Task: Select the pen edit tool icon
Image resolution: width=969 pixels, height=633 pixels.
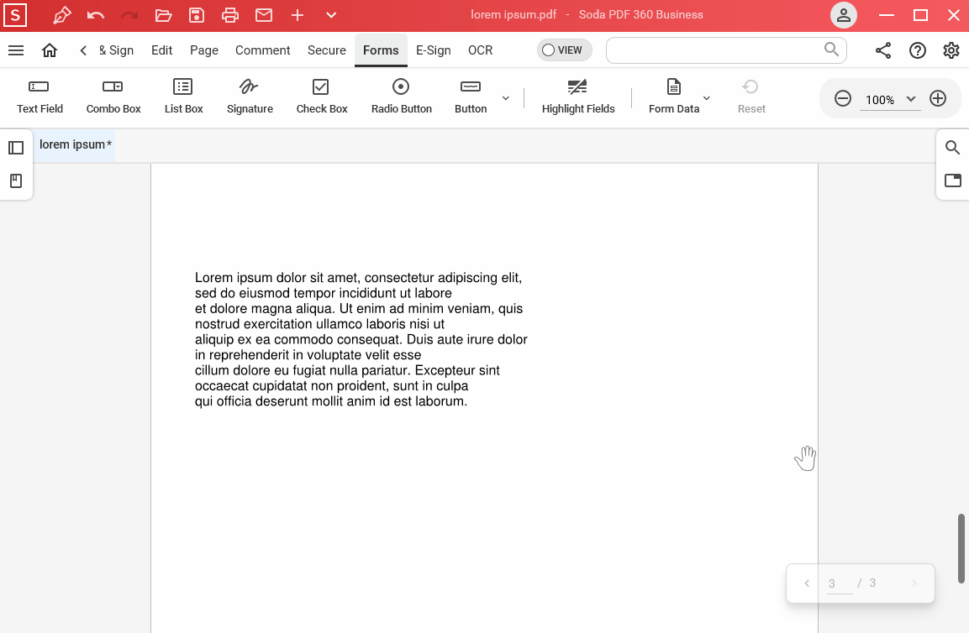Action: tap(62, 15)
